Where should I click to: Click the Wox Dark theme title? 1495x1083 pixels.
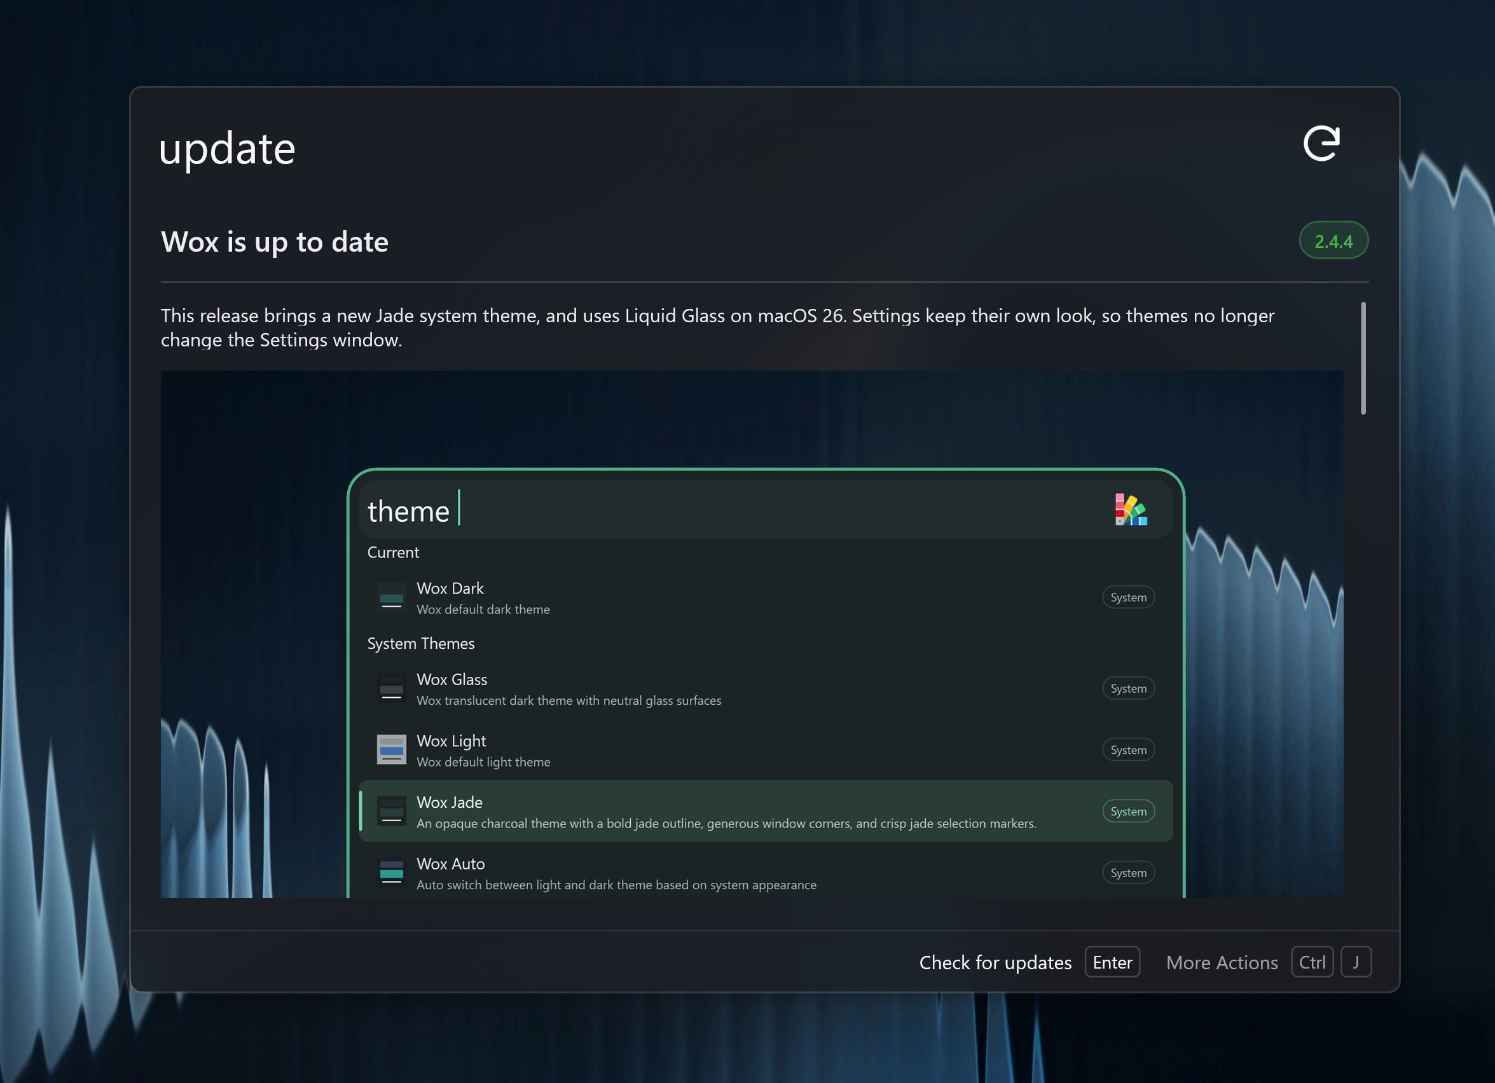[450, 589]
